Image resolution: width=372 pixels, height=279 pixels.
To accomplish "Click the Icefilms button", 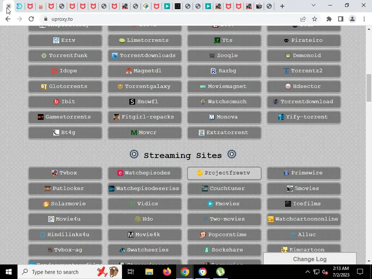I will coord(304,204).
